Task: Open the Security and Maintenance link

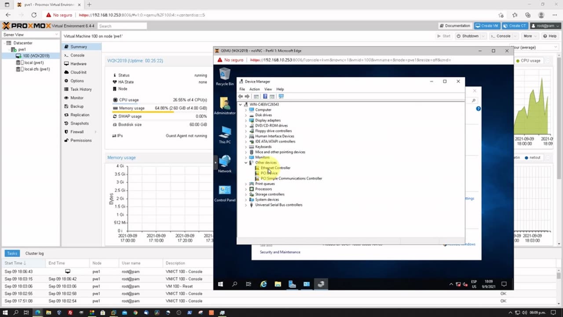Action: (280, 252)
